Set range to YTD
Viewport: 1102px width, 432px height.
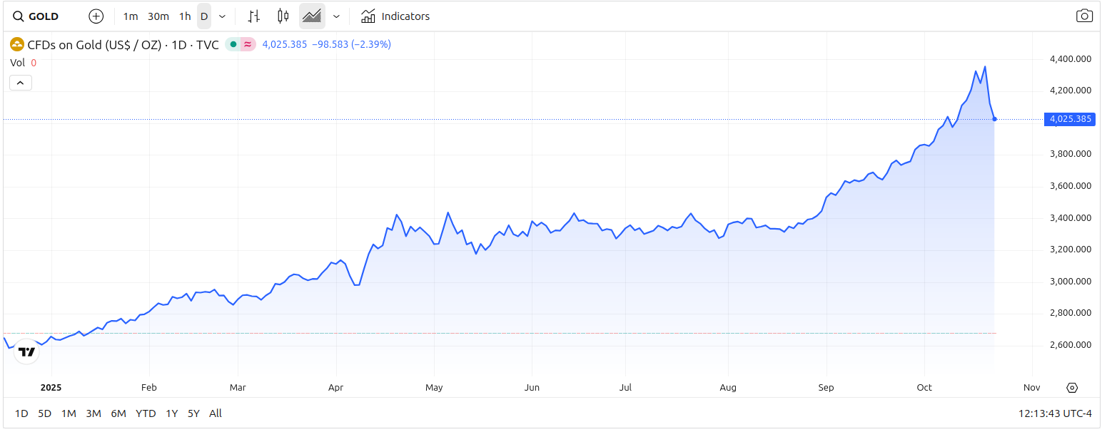tap(146, 413)
